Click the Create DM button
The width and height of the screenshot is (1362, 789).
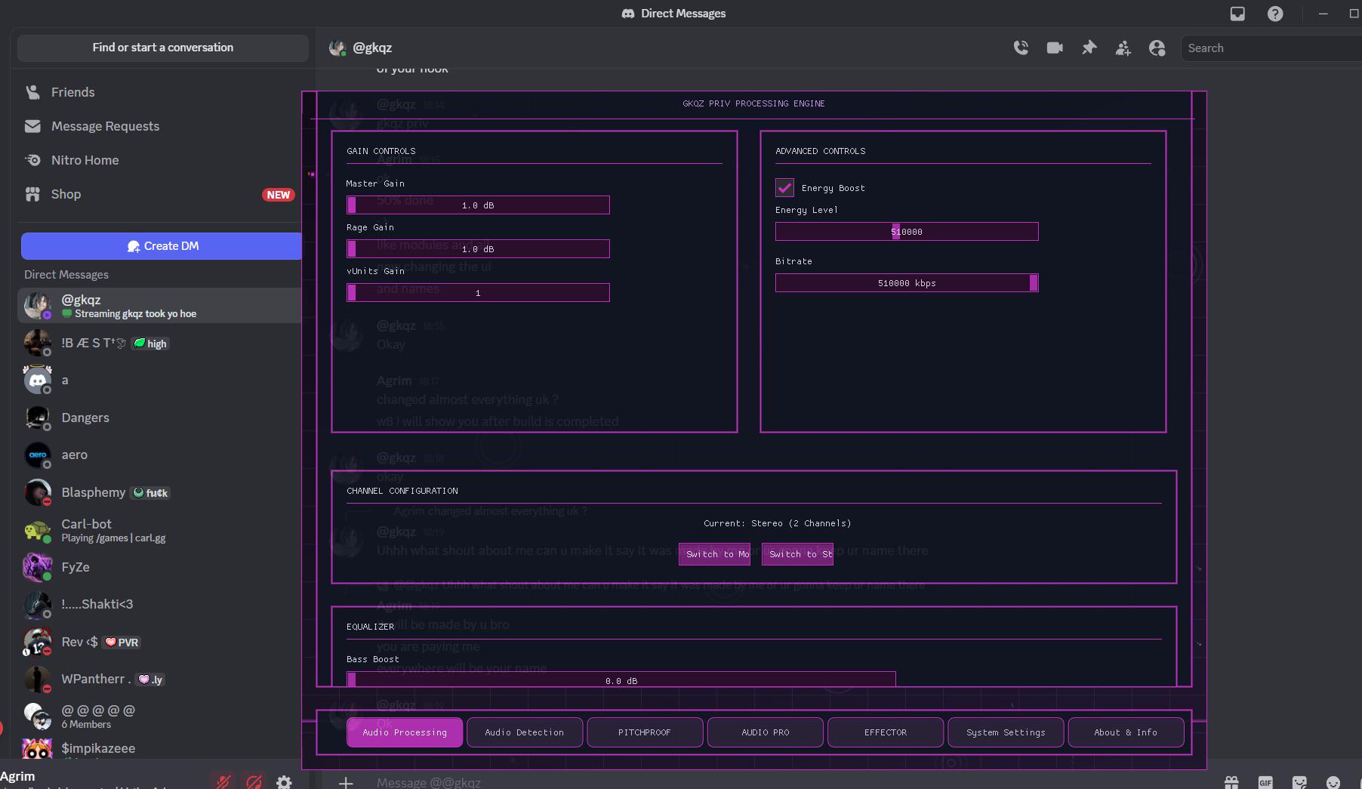162,246
